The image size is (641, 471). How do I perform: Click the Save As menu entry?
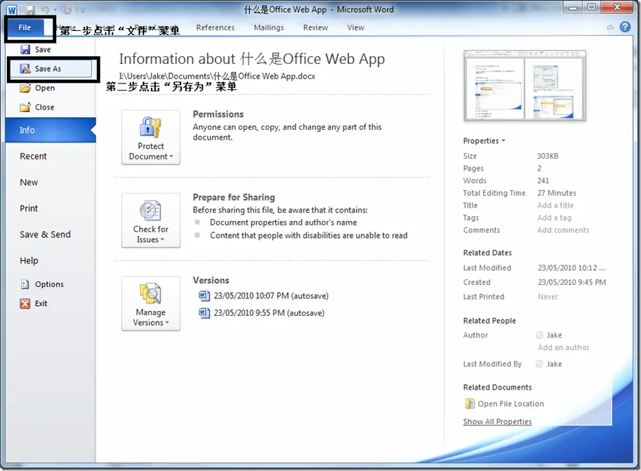pos(51,69)
